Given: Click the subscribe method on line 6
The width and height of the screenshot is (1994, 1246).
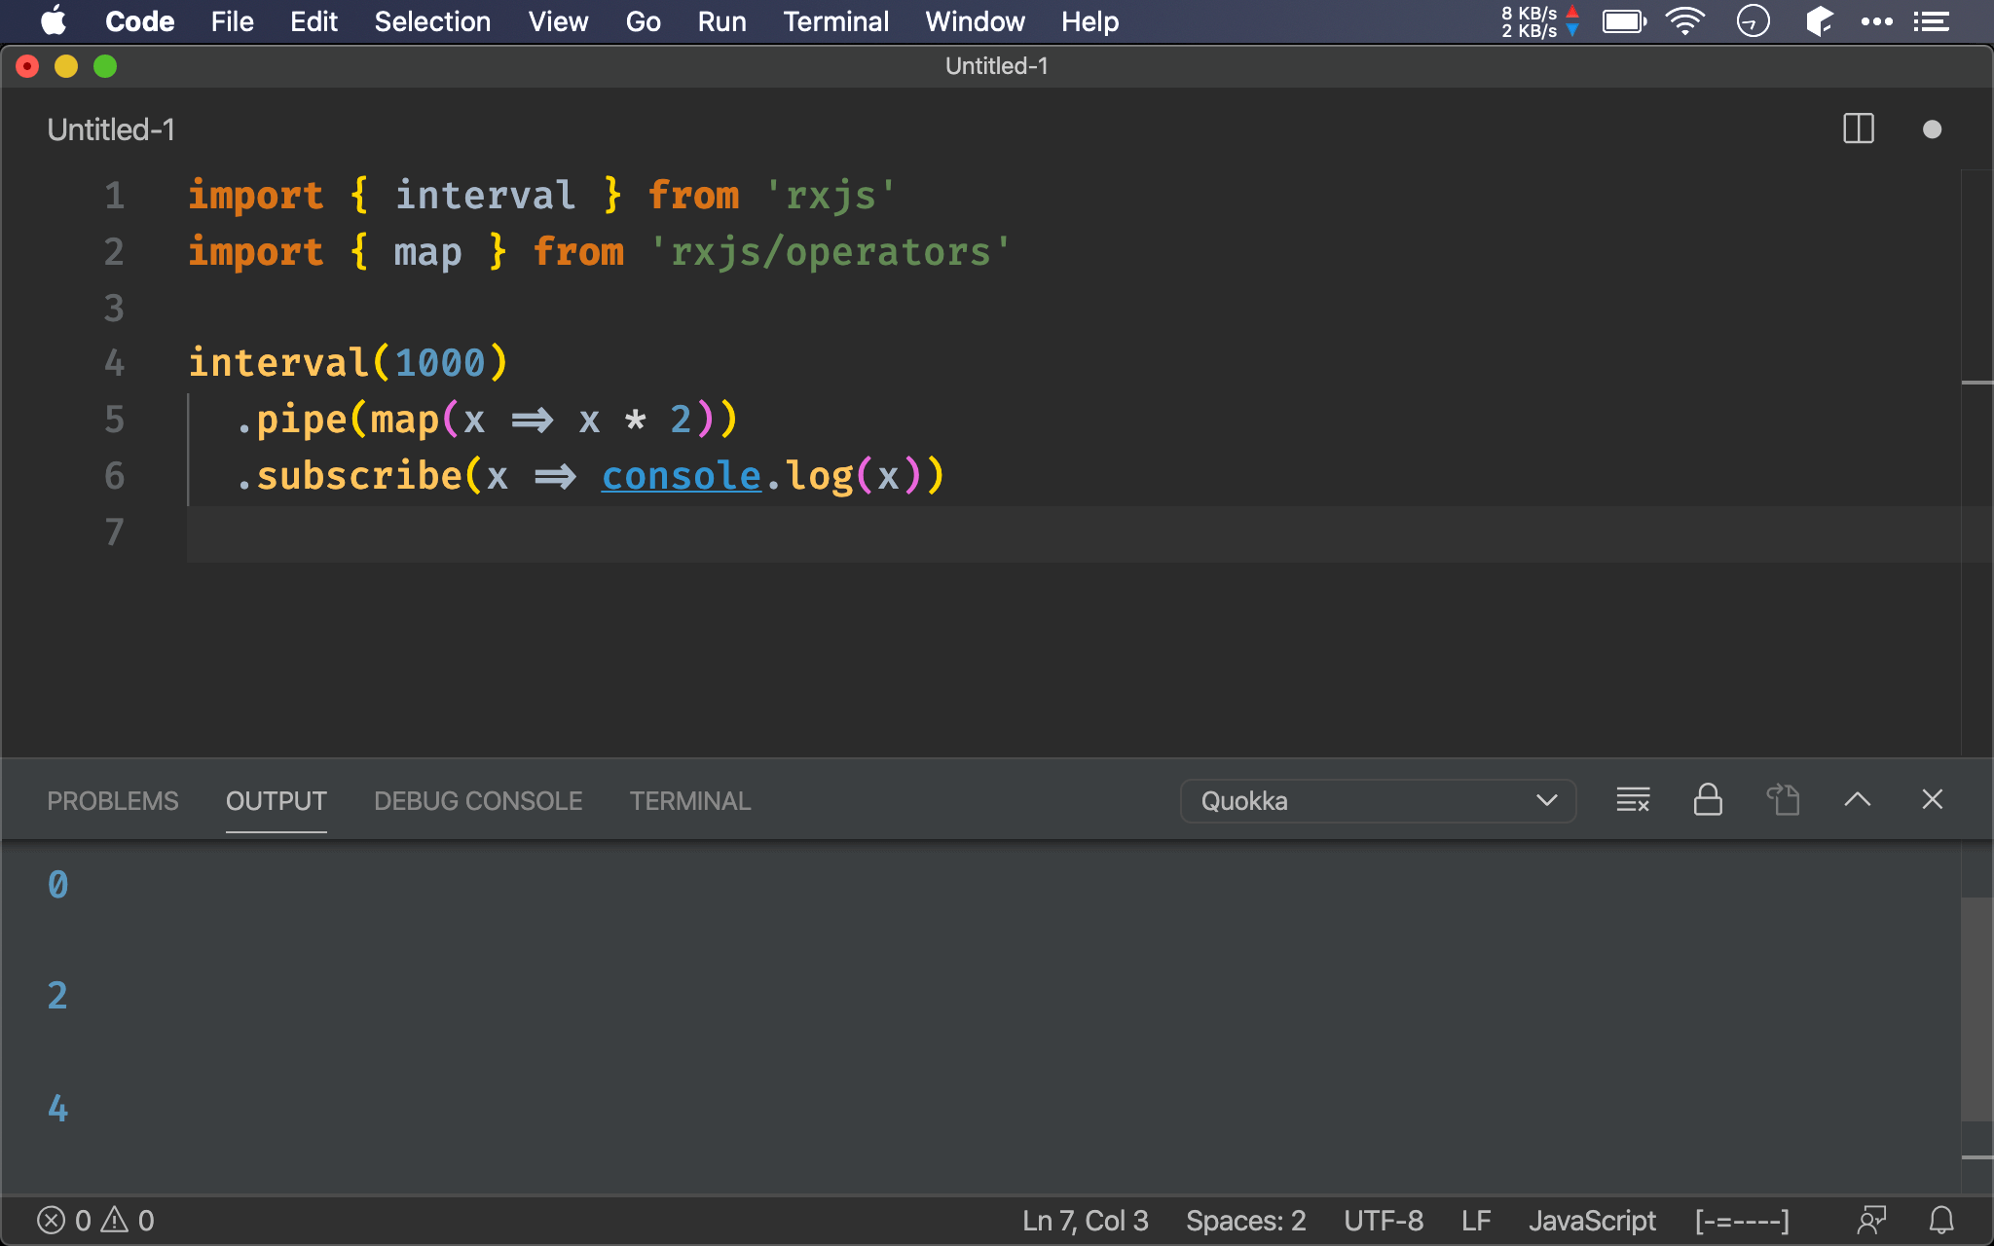Looking at the screenshot, I should coord(359,476).
